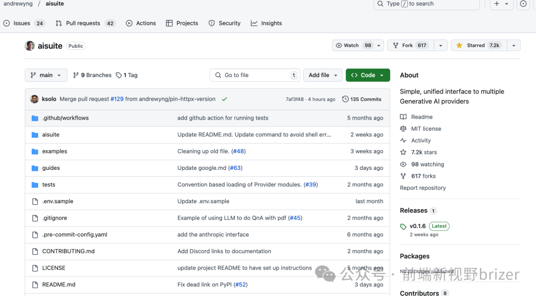
Task: Go to the Projects tab
Action: pos(182,23)
